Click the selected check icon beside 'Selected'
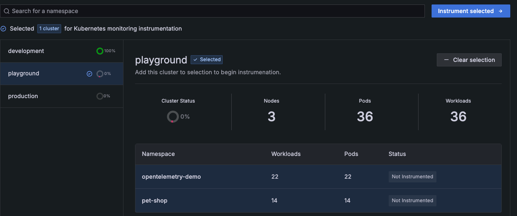 tap(3, 29)
